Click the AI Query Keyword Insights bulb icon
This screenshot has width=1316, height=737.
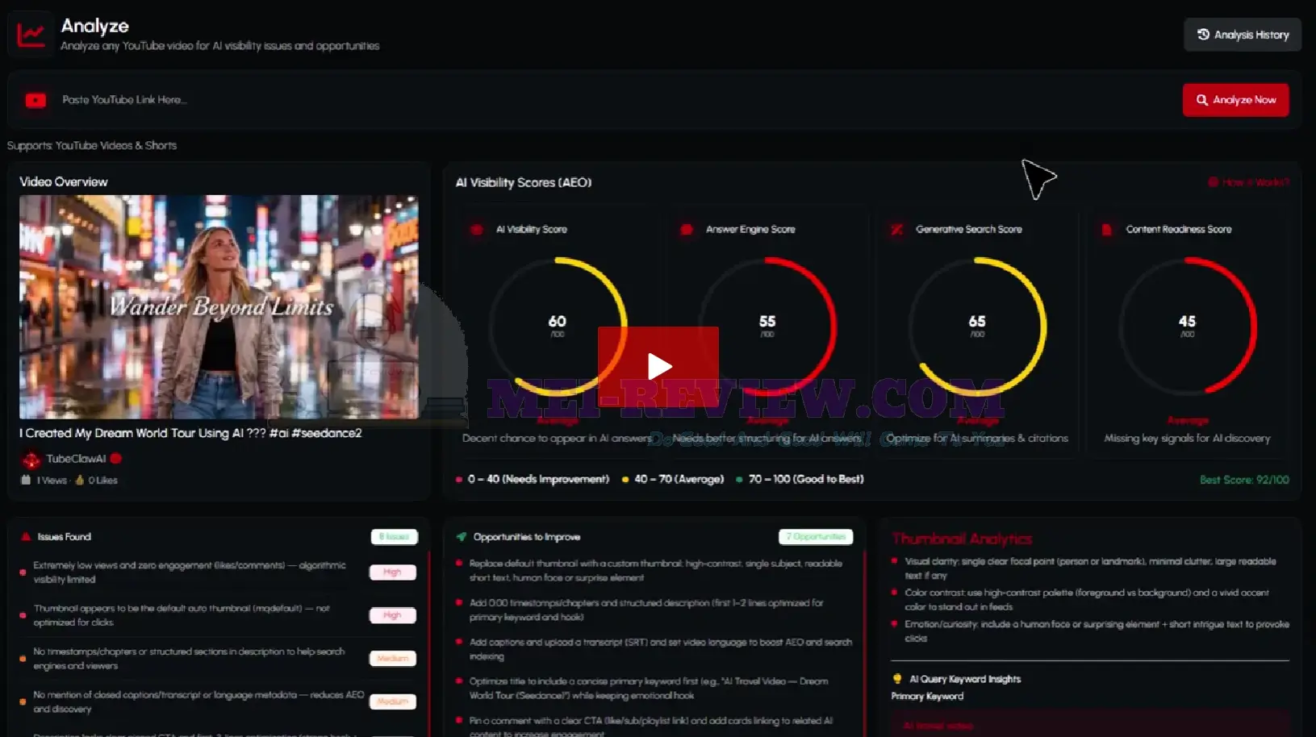tap(897, 679)
